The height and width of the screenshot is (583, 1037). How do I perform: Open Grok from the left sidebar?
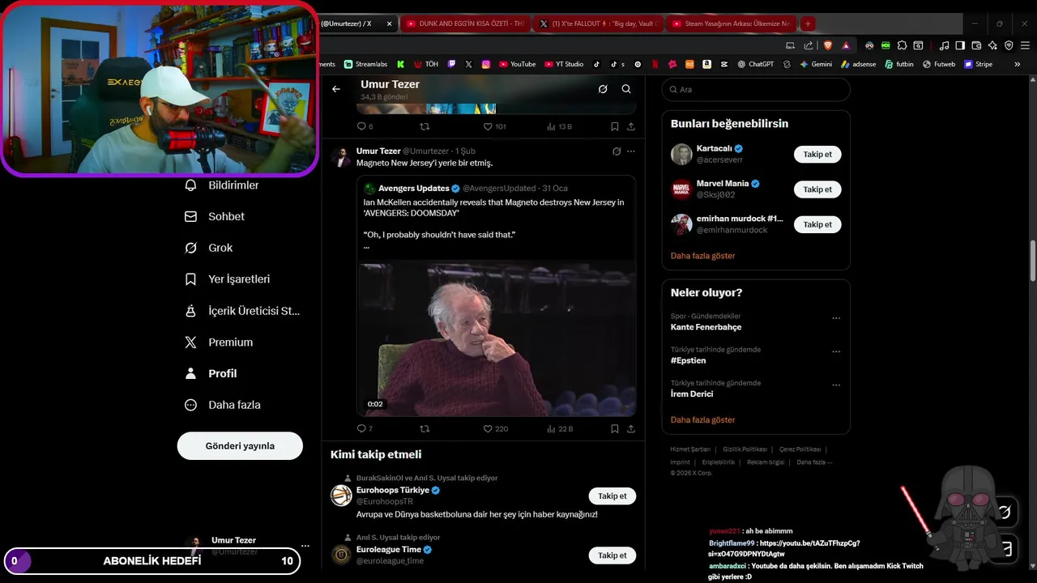[209, 248]
